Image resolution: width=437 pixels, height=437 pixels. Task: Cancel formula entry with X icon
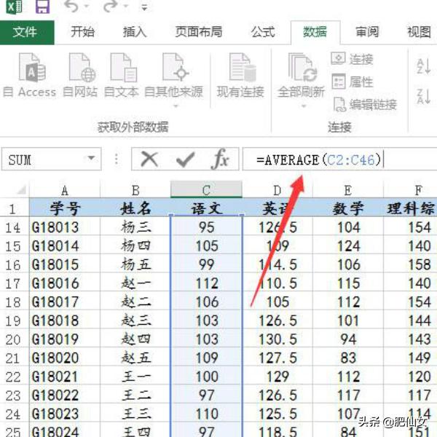(149, 159)
